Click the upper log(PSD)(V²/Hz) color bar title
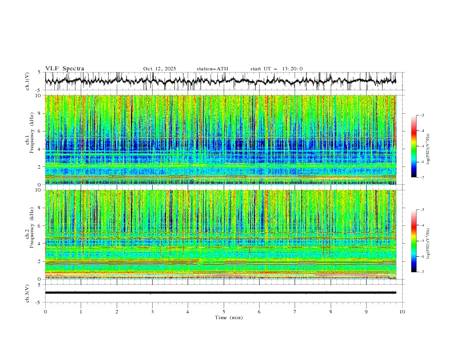The image size is (453, 350). 428,149
